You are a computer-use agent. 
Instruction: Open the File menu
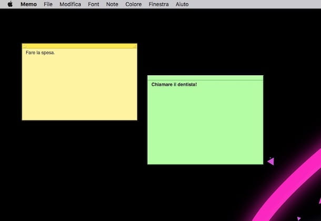pyautogui.click(x=48, y=4)
